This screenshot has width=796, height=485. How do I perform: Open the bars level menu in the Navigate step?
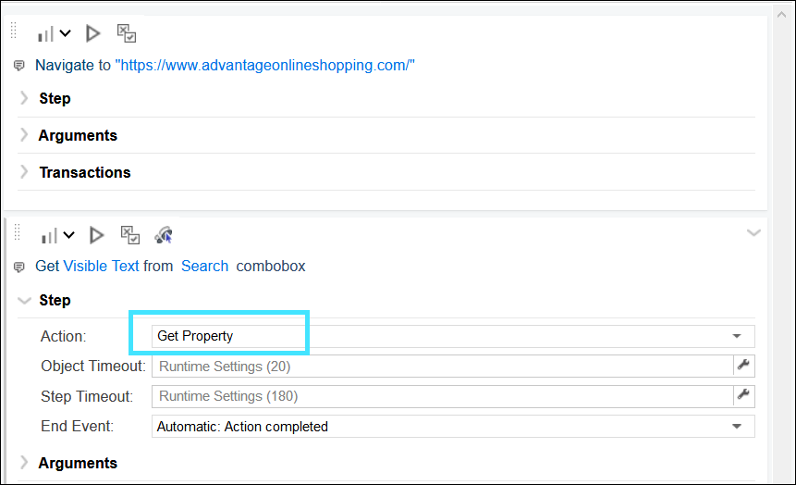[x=54, y=34]
